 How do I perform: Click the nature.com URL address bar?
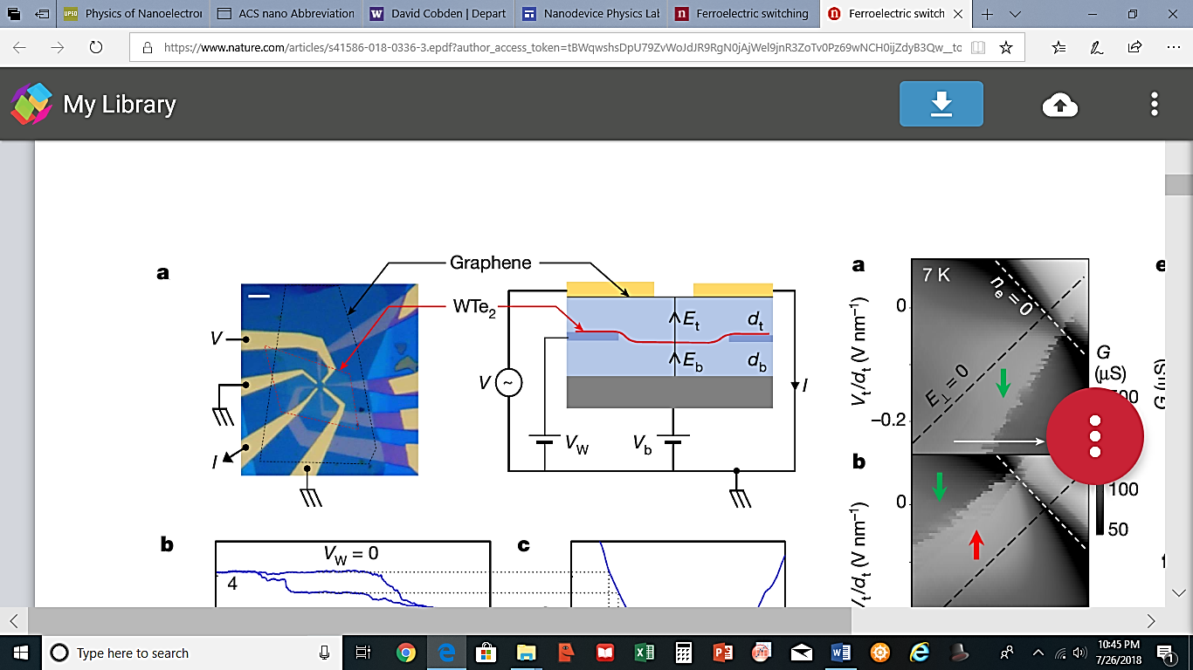[x=559, y=47]
